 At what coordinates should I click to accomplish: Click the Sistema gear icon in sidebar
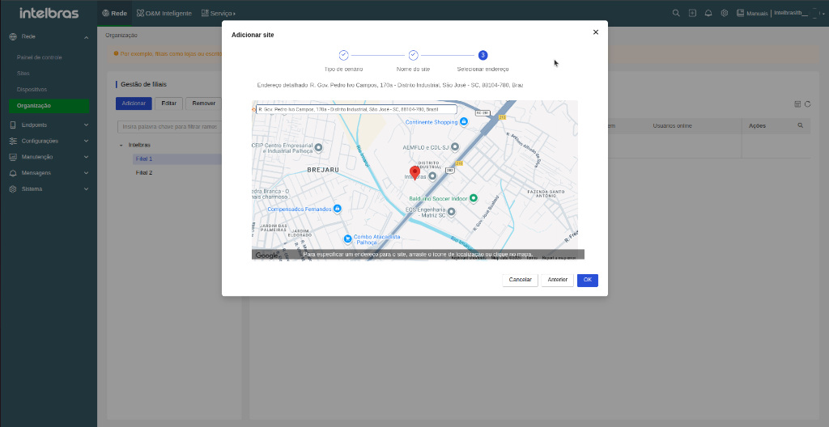(x=13, y=188)
